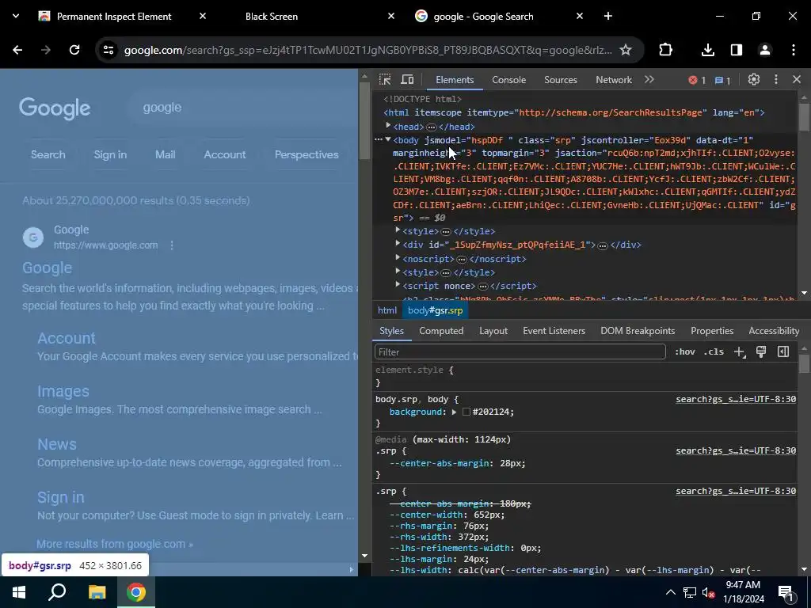The height and width of the screenshot is (608, 811).
Task: Open search?gs_s source link for body.srp rule
Action: (736, 399)
